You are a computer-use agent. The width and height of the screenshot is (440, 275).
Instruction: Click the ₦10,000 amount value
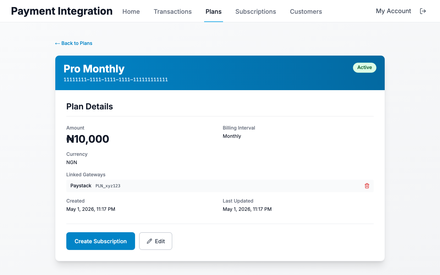pos(88,139)
